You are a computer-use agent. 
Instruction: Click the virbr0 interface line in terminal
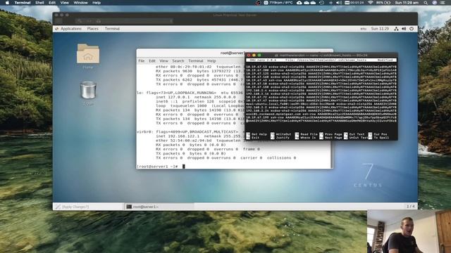(188, 131)
